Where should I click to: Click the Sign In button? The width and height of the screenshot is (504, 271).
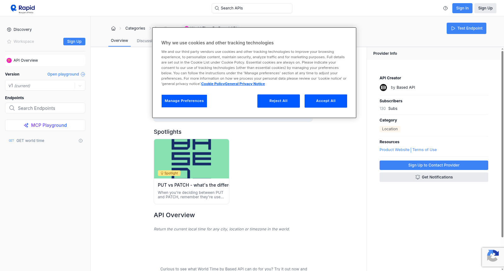pyautogui.click(x=462, y=8)
